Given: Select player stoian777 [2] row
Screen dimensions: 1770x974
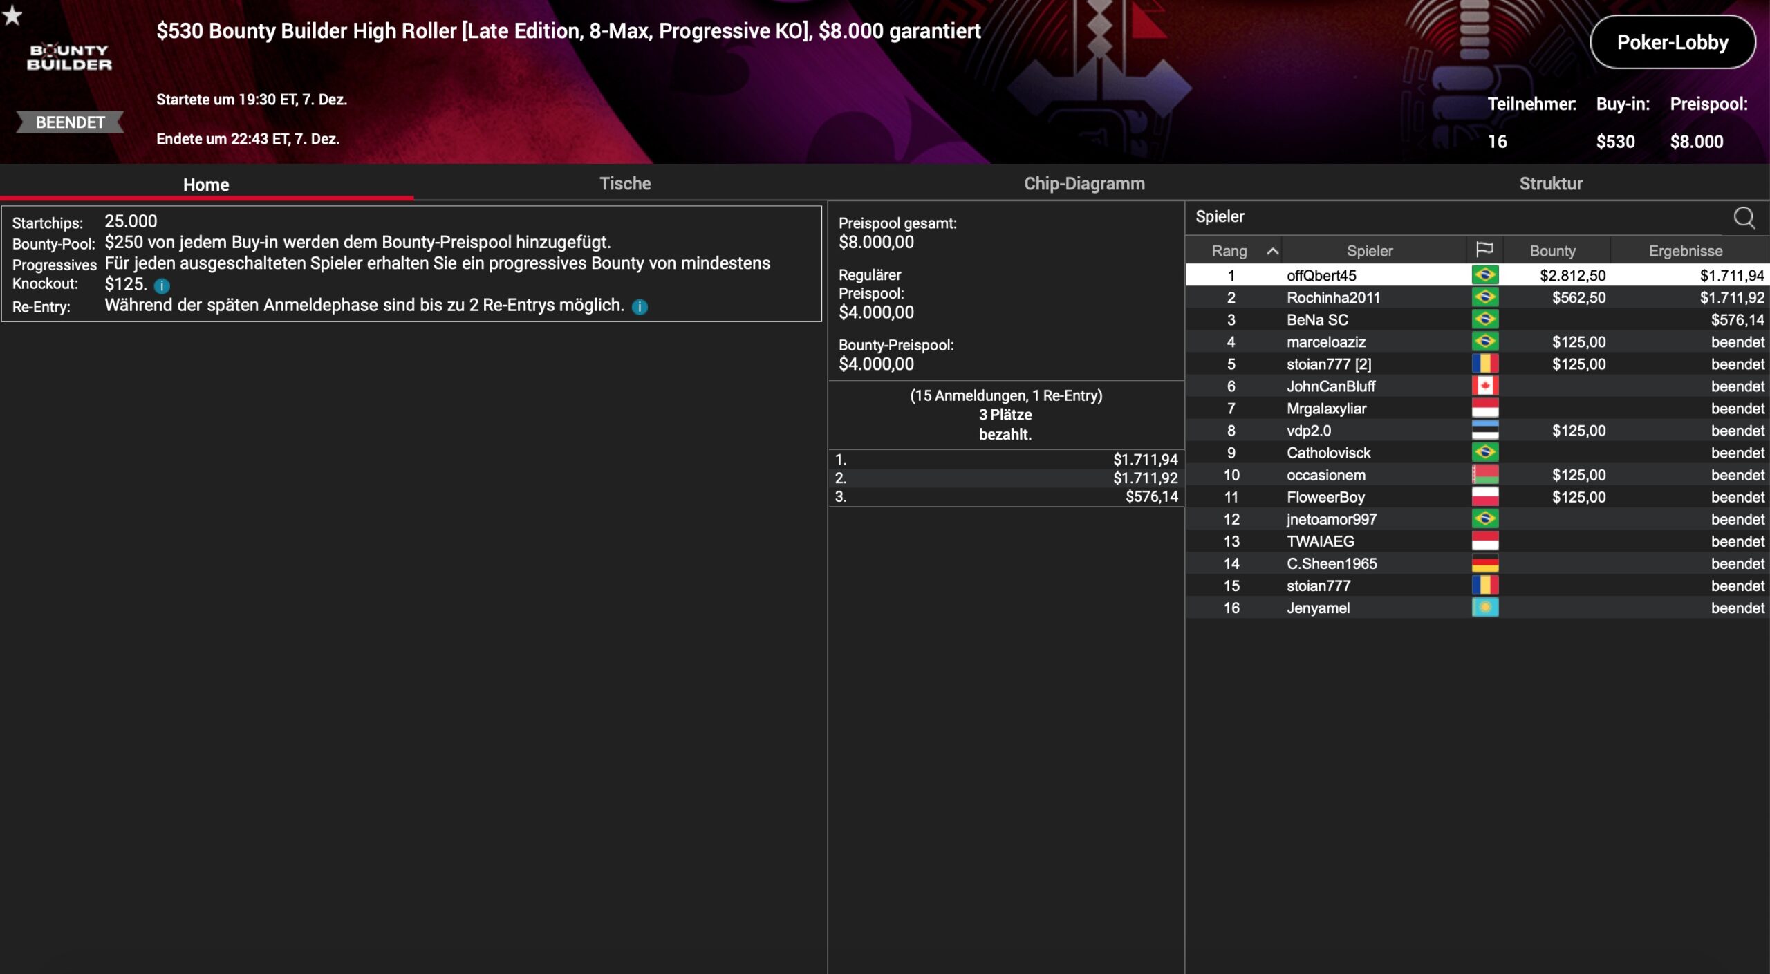Looking at the screenshot, I should (x=1328, y=364).
